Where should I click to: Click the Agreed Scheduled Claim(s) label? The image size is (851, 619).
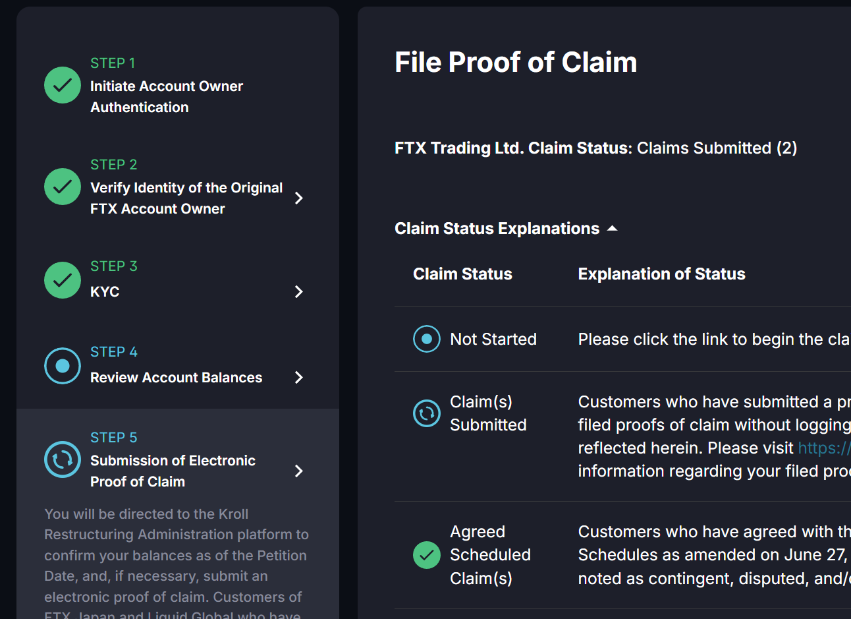(490, 555)
